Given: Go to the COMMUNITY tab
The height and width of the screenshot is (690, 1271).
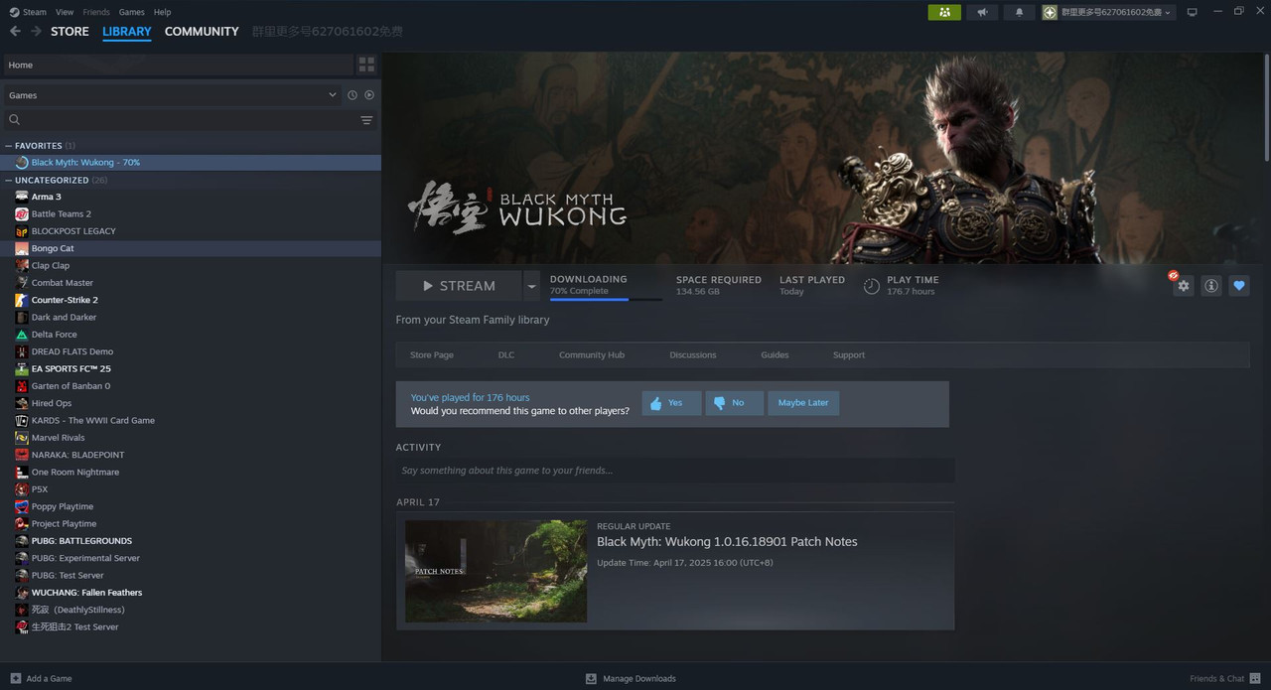Looking at the screenshot, I should 202,31.
